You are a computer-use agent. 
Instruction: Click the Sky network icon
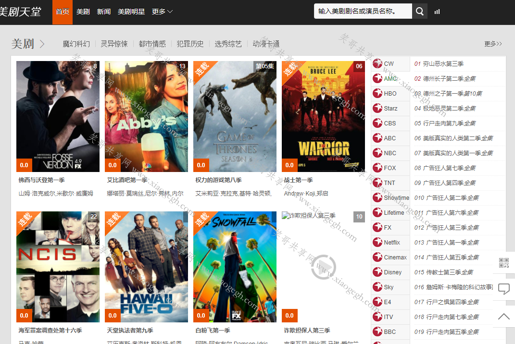pyautogui.click(x=377, y=287)
